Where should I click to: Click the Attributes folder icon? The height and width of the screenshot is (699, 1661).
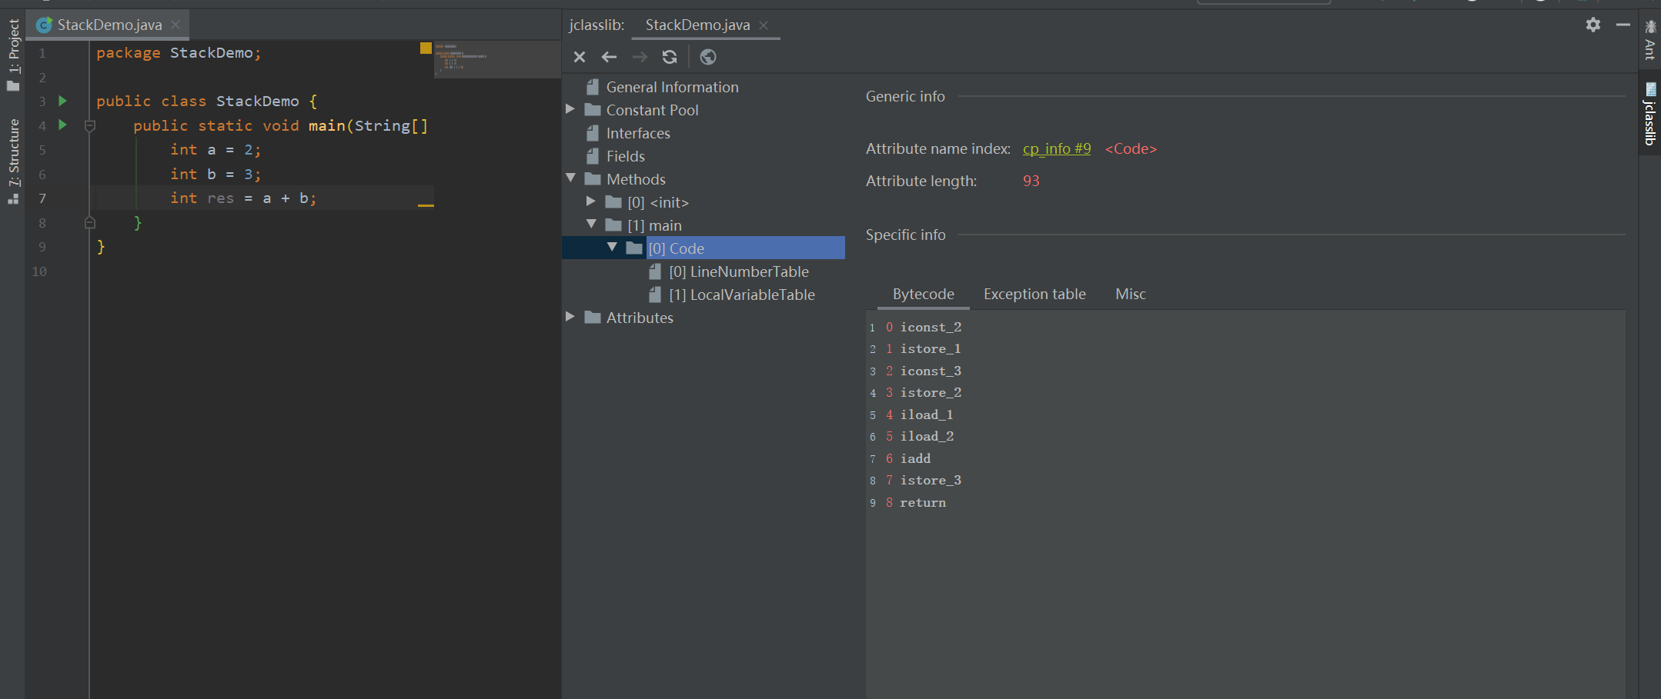[593, 318]
